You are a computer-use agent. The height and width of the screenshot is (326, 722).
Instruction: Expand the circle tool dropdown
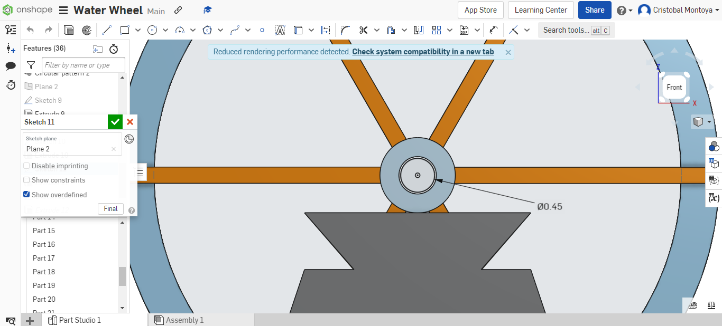coord(165,30)
